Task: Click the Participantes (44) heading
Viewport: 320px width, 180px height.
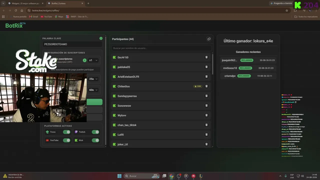Action: click(123, 39)
